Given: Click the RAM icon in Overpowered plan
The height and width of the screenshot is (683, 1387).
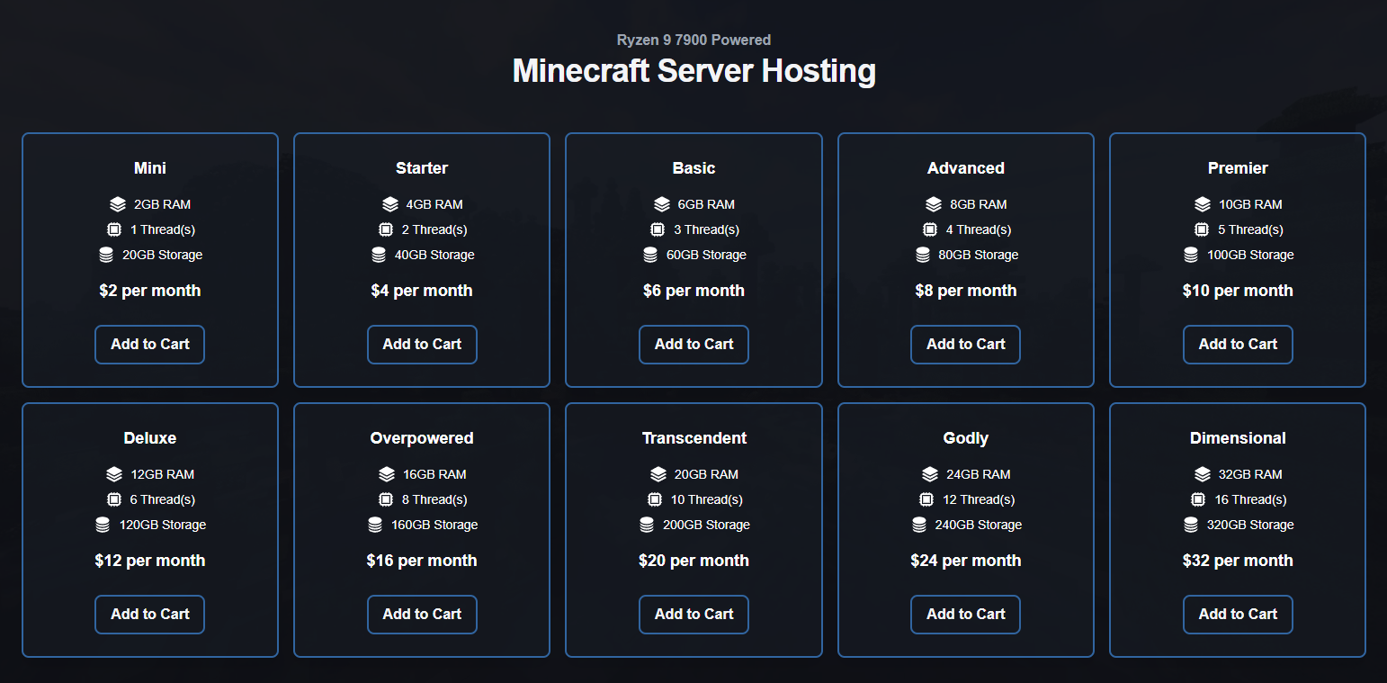Looking at the screenshot, I should pyautogui.click(x=387, y=474).
